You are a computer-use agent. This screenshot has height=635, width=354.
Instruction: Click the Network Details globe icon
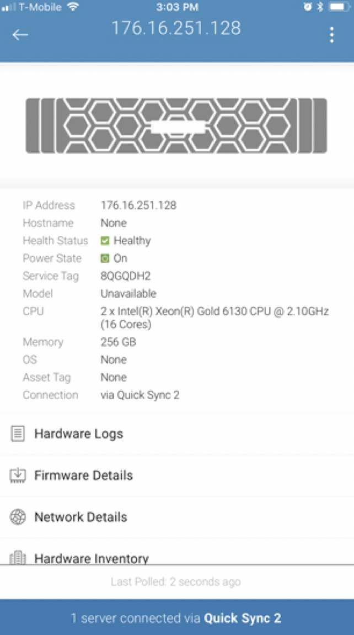point(18,517)
